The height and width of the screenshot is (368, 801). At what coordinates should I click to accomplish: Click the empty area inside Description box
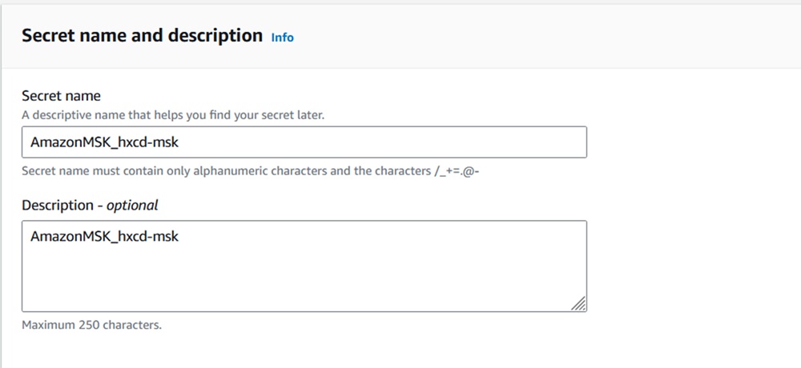(x=320, y=276)
